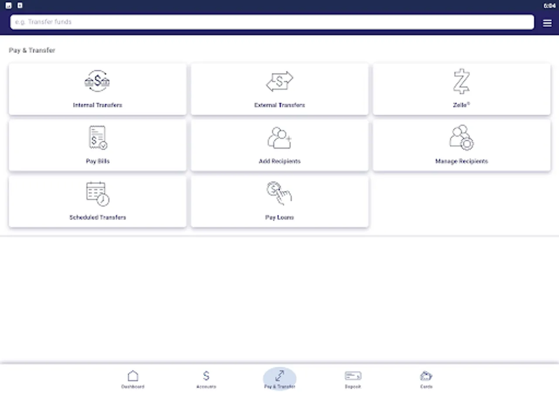559x393 pixels.
Task: Open the Internal Transfers icon
Action: (x=97, y=81)
